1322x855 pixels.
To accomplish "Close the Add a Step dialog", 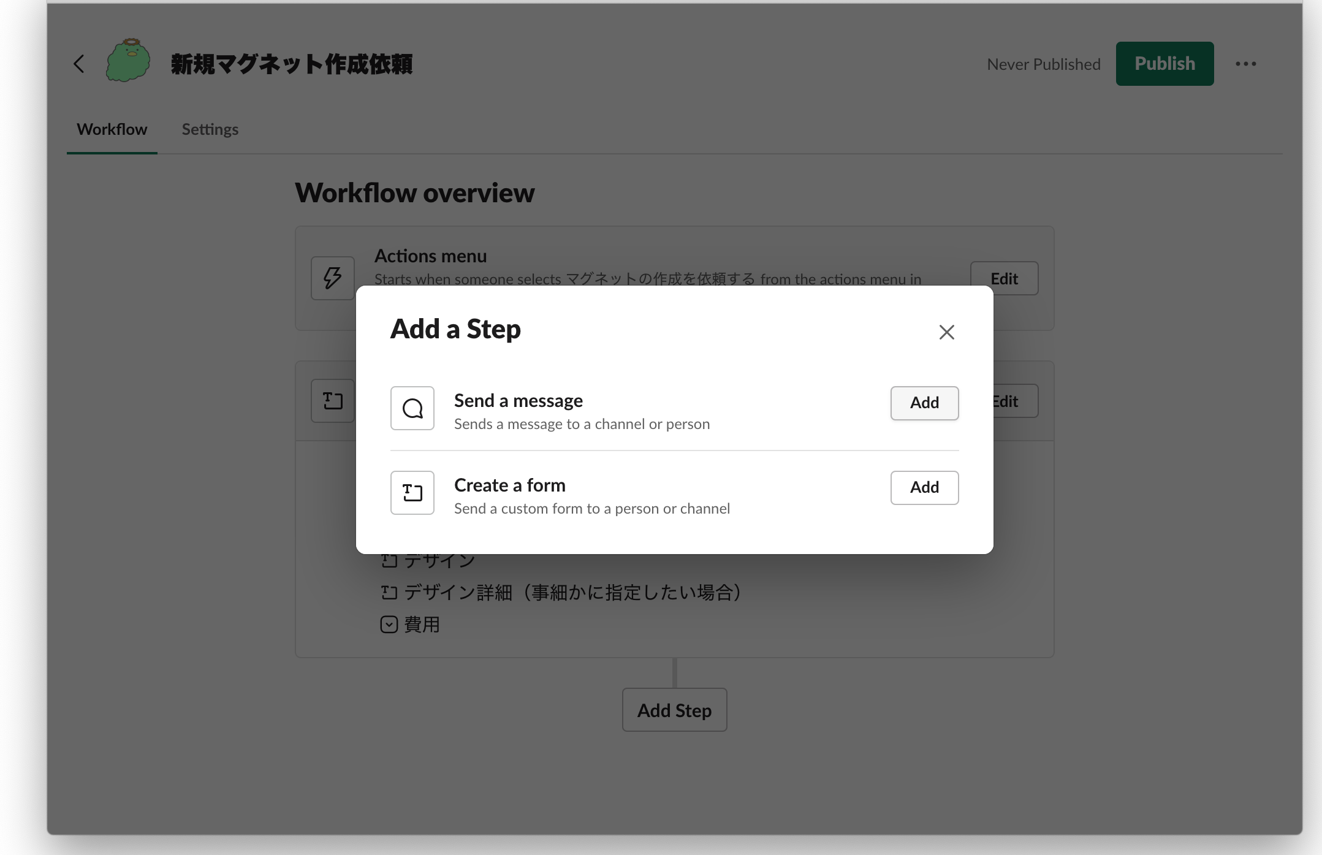I will 946,332.
